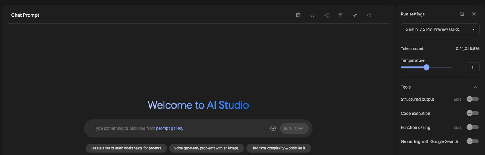Click the Run button
485x155 pixels.
coord(294,128)
